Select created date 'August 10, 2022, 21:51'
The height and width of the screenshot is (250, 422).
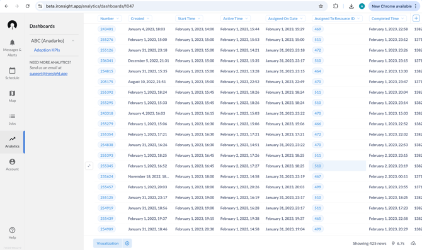pos(147,81)
